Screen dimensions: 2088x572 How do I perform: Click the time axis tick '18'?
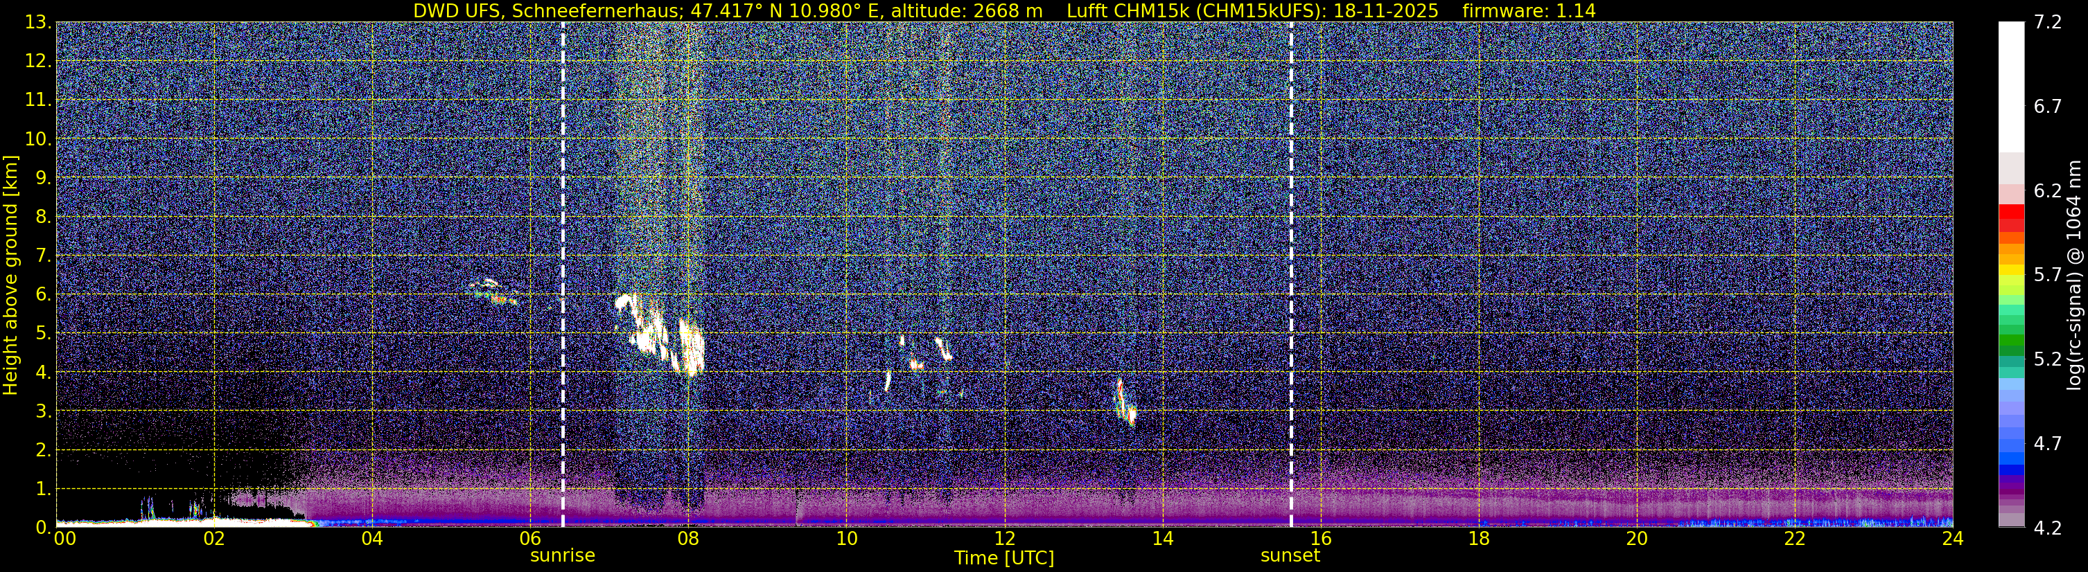1478,539
